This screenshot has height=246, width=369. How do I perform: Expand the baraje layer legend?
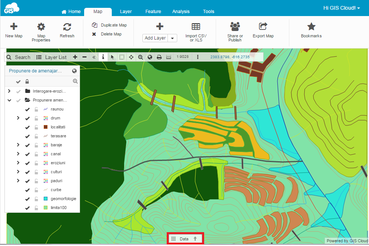[x=18, y=145]
